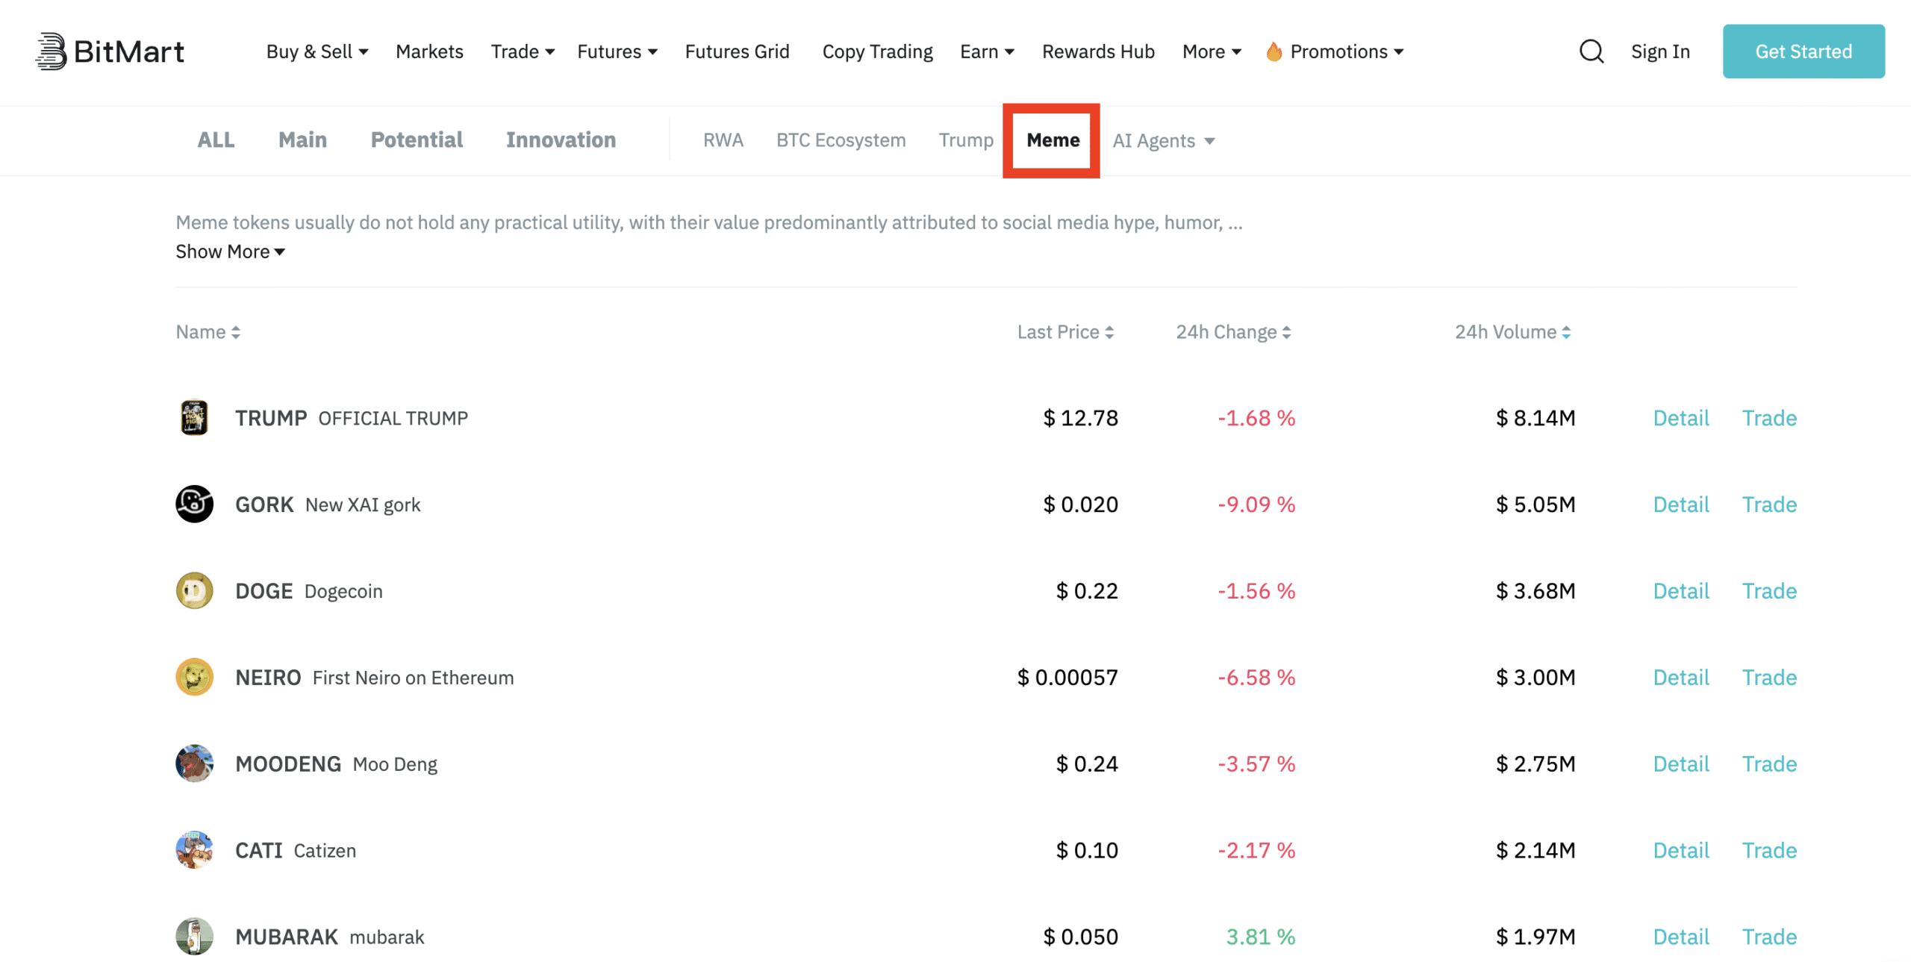Expand the Show More description
Viewport: 1911px width, 962px height.
tap(229, 252)
